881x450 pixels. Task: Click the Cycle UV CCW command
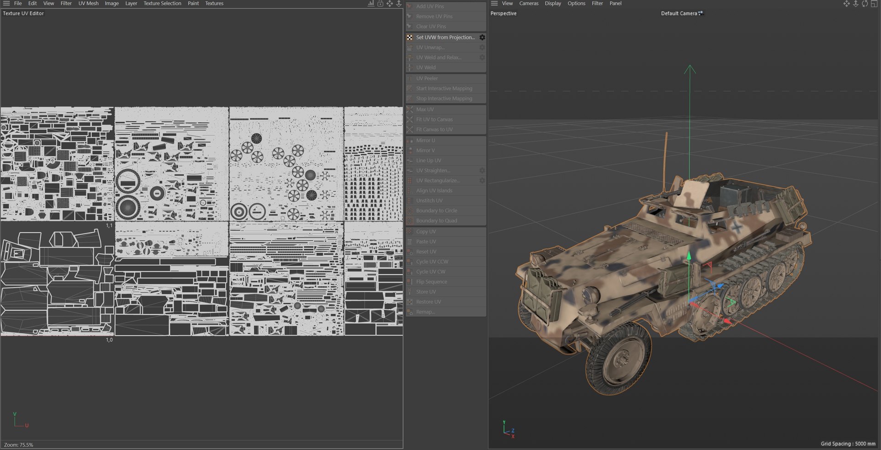click(446, 261)
